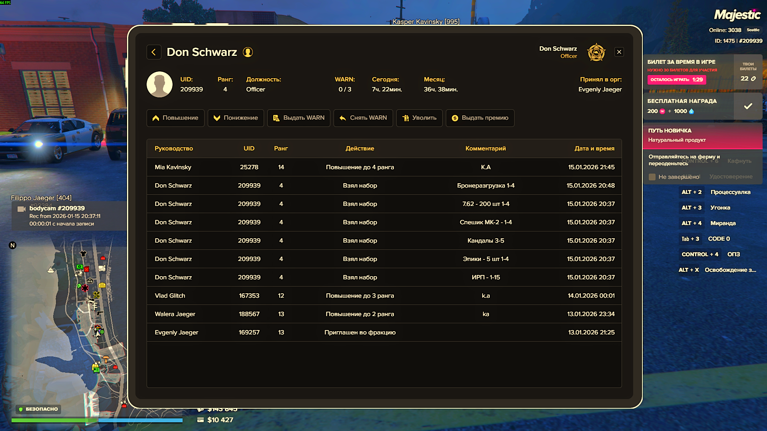Click Выдать премию bonus button
The image size is (767, 431).
point(480,118)
